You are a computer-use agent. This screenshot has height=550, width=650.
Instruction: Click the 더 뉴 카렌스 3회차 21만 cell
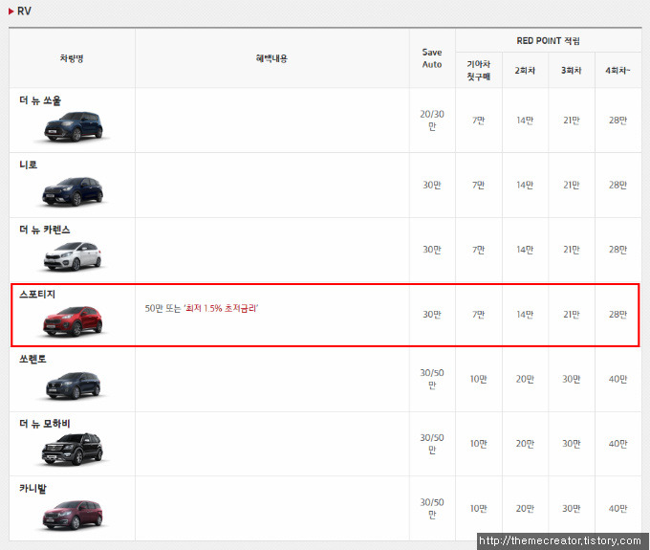[572, 250]
